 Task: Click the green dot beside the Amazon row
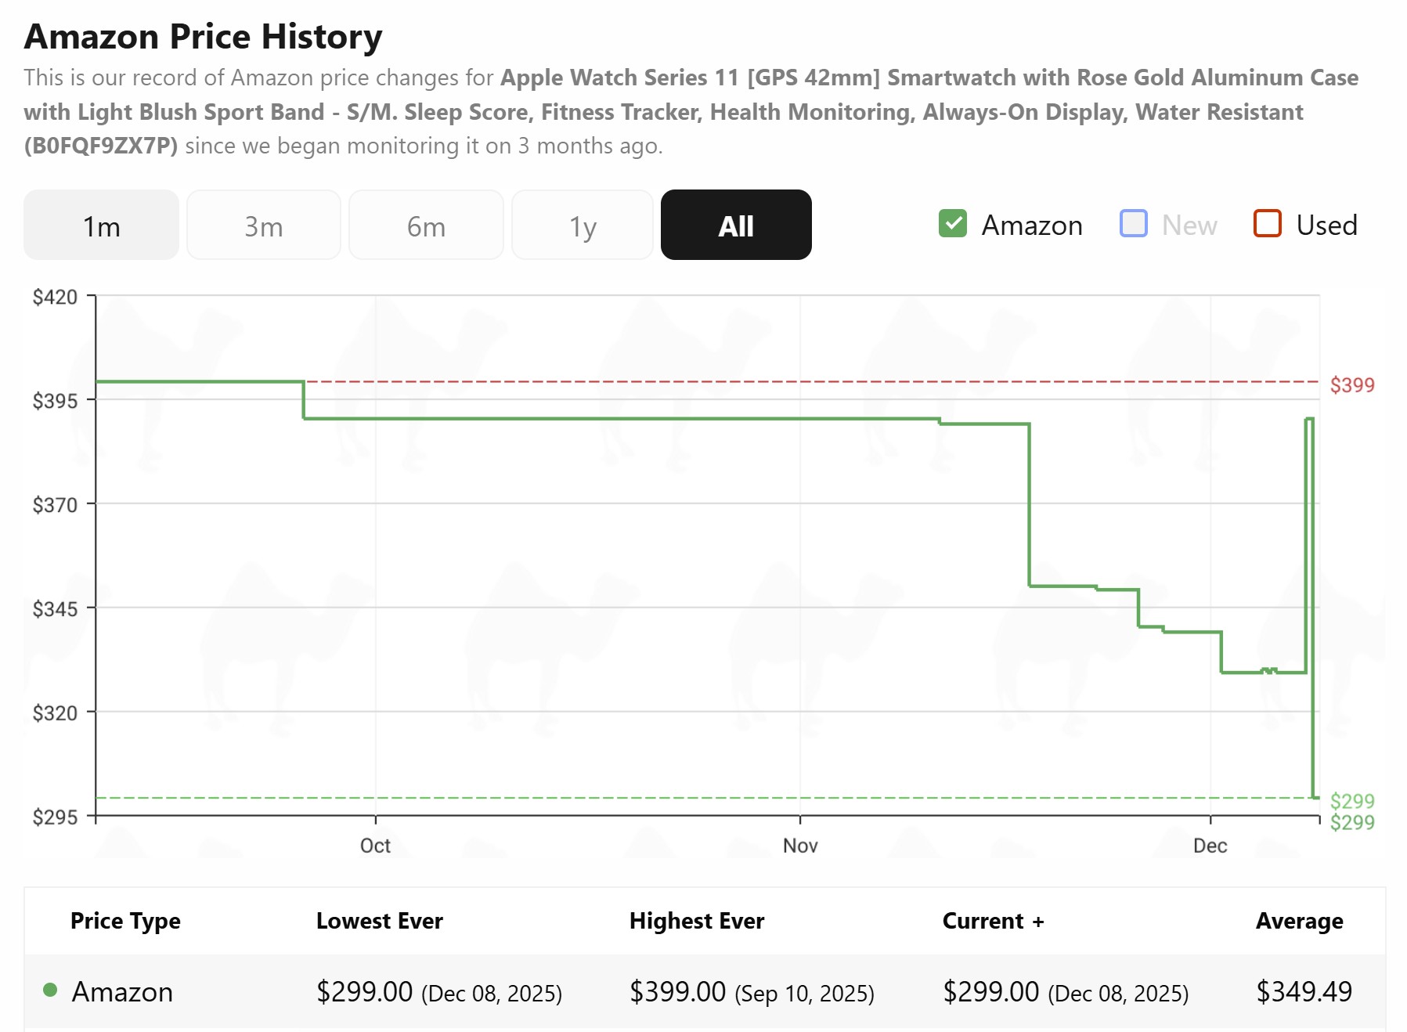(x=51, y=991)
